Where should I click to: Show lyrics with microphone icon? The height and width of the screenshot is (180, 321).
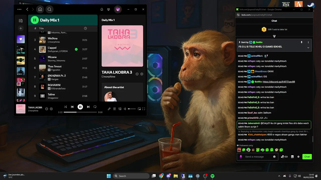pos(109,109)
